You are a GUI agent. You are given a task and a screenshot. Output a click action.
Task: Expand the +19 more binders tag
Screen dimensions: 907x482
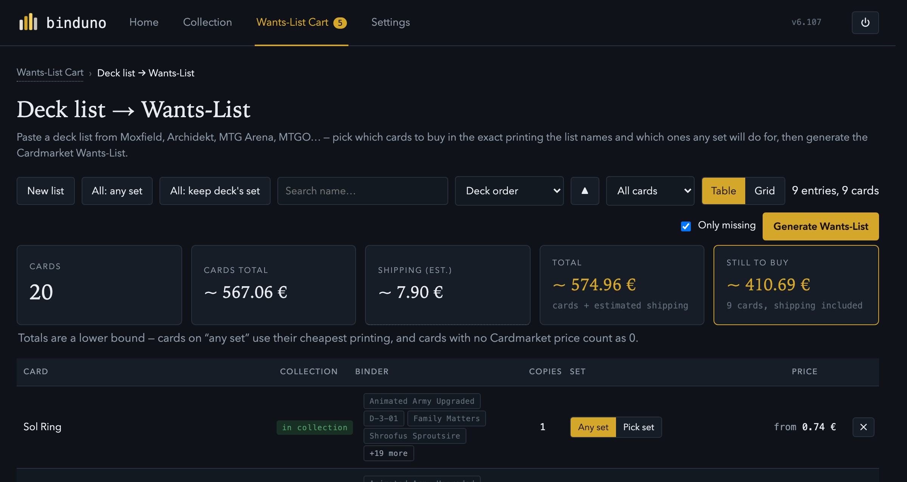tap(388, 453)
